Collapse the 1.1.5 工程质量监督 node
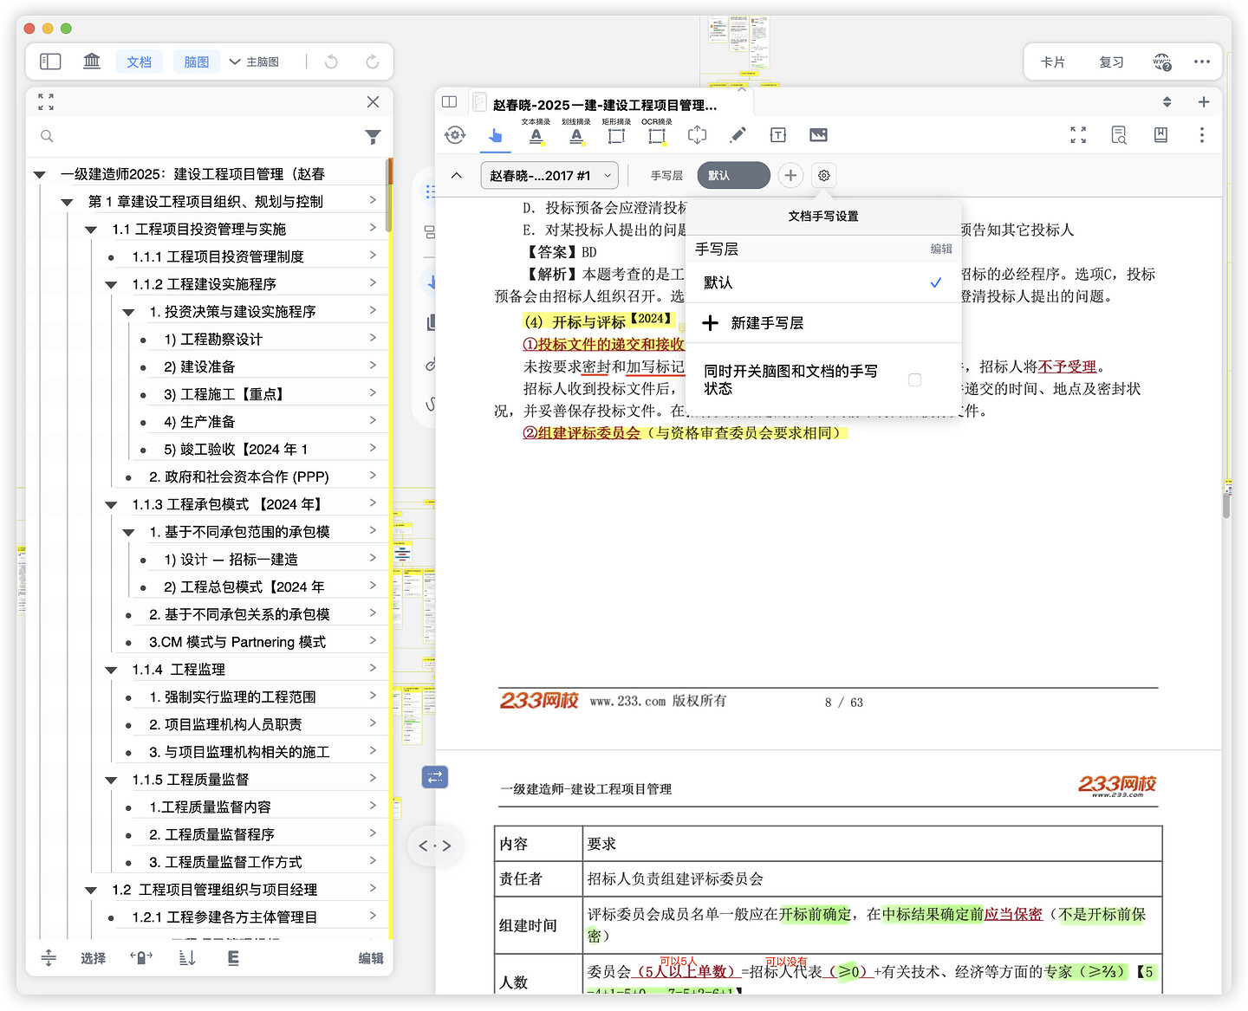Screen dimensions: 1248x1011 pos(111,780)
